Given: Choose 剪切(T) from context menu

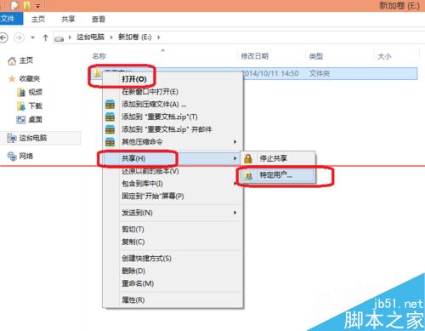Looking at the screenshot, I should (173, 229).
